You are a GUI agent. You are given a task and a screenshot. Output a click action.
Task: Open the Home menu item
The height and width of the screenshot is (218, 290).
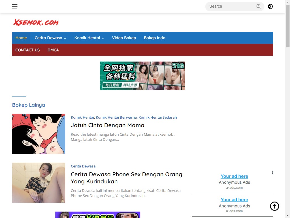(x=21, y=38)
